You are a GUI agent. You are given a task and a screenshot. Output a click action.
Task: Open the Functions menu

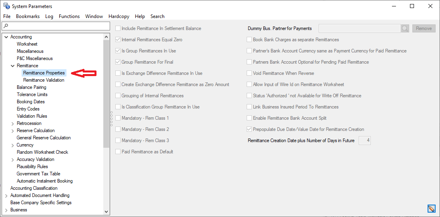point(69,16)
